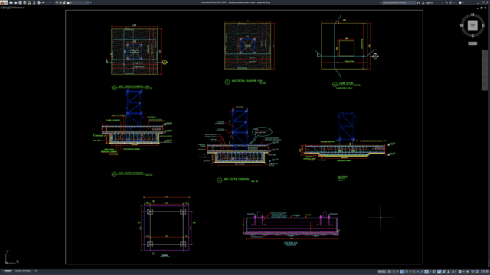This screenshot has height=275, width=490.
Task: Expand the Undo history dropdown arrow
Action: 47,2
